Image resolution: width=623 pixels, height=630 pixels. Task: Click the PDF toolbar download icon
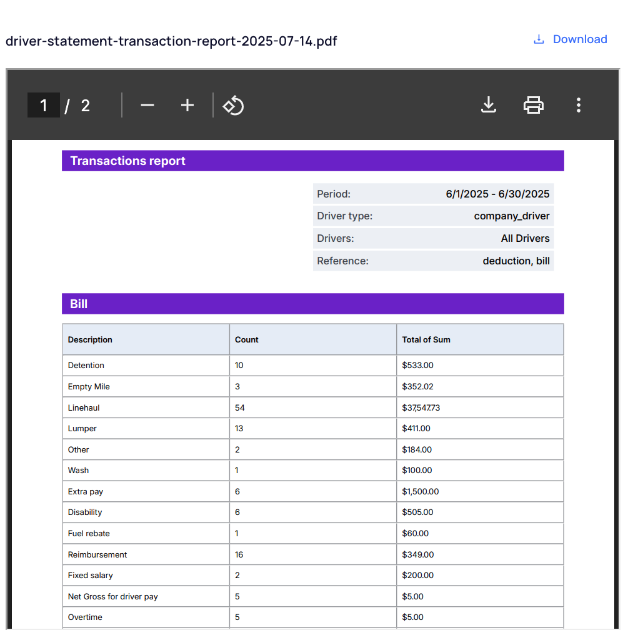489,105
